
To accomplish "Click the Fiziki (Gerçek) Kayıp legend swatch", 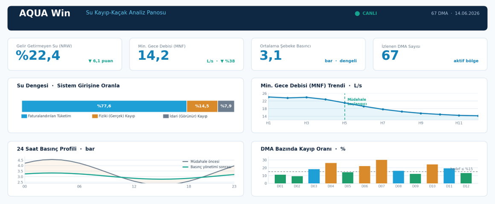I will (x=95, y=116).
